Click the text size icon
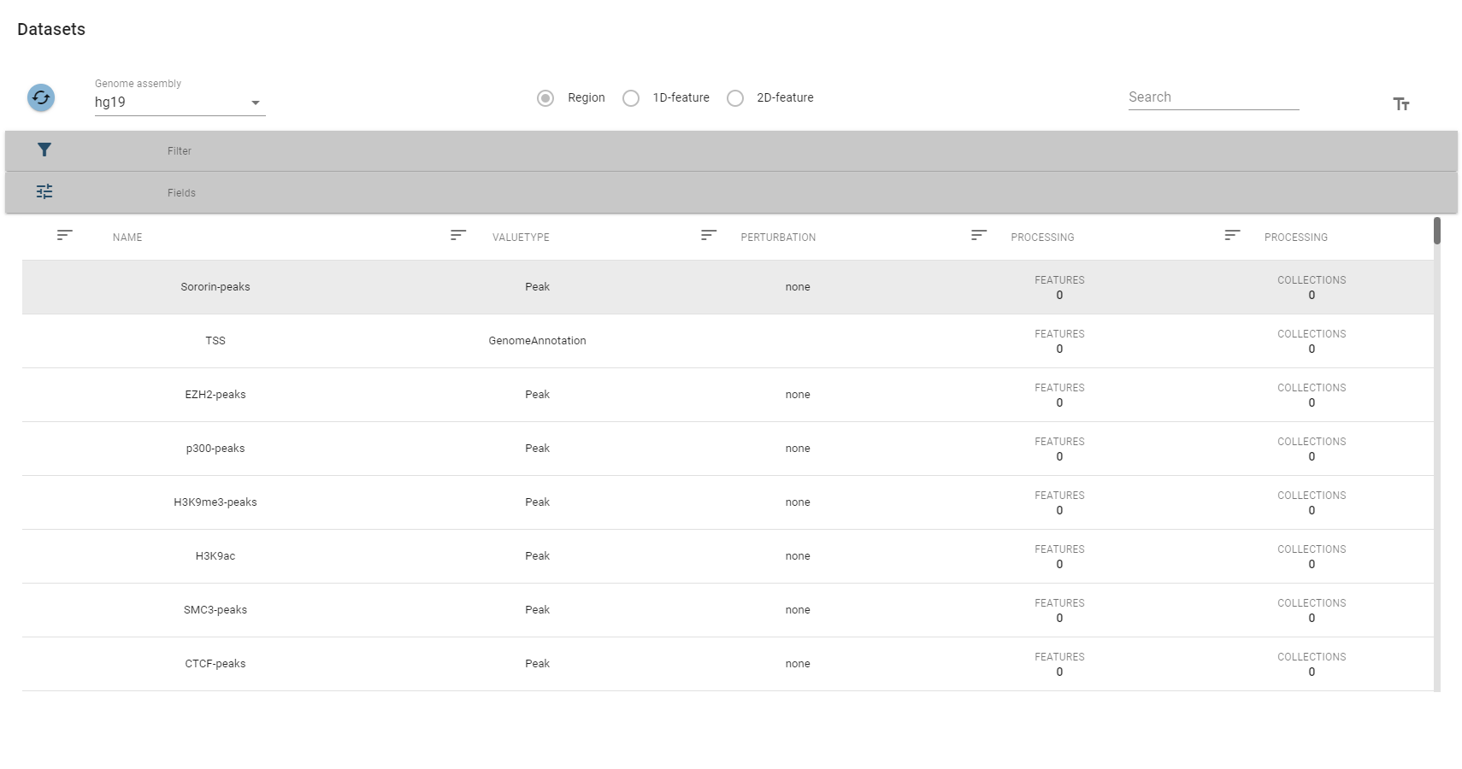Screen dimensions: 1462x769 [x=1400, y=104]
